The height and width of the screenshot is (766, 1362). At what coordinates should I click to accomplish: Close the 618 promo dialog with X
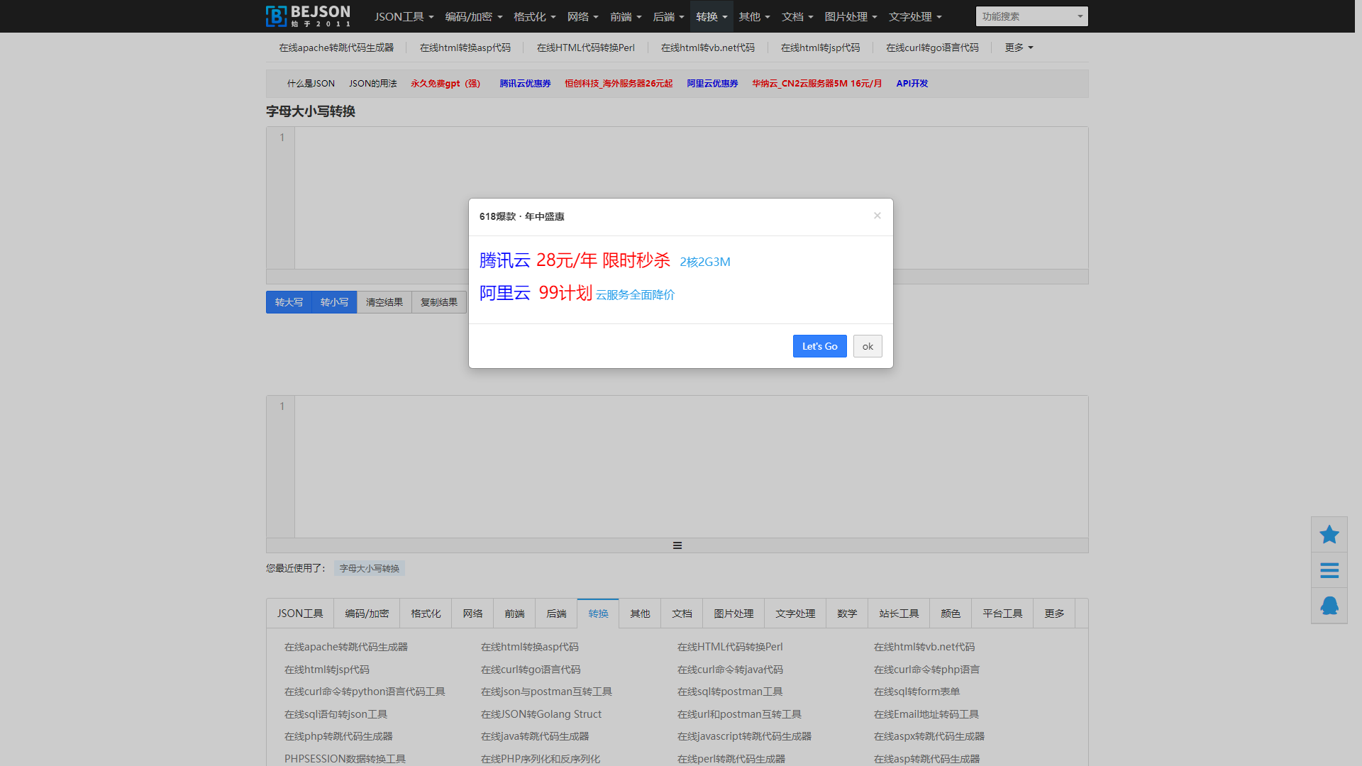[x=877, y=216]
